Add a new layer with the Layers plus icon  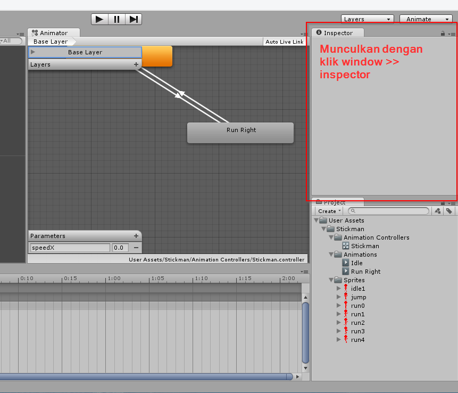pos(136,64)
